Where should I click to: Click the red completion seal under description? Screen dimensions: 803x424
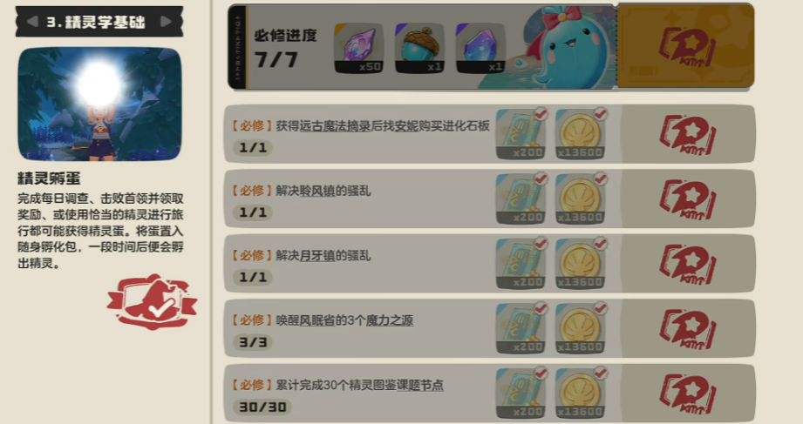point(152,302)
